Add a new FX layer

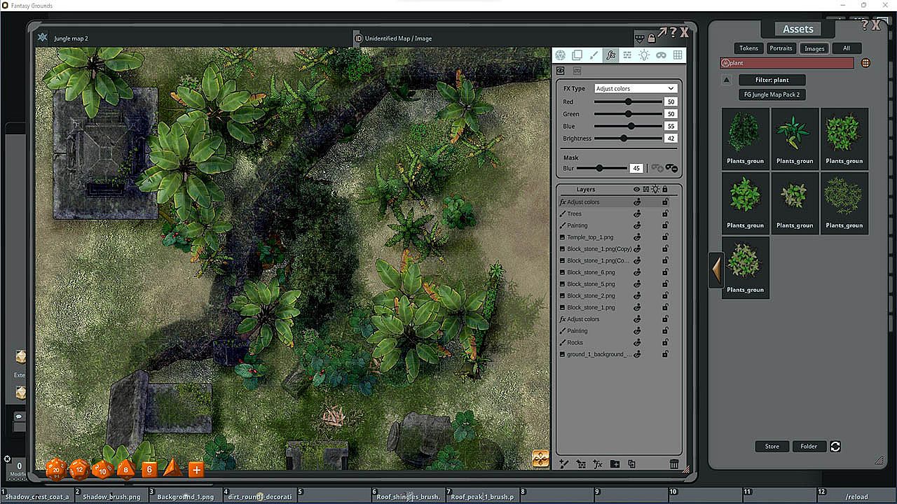(x=598, y=464)
